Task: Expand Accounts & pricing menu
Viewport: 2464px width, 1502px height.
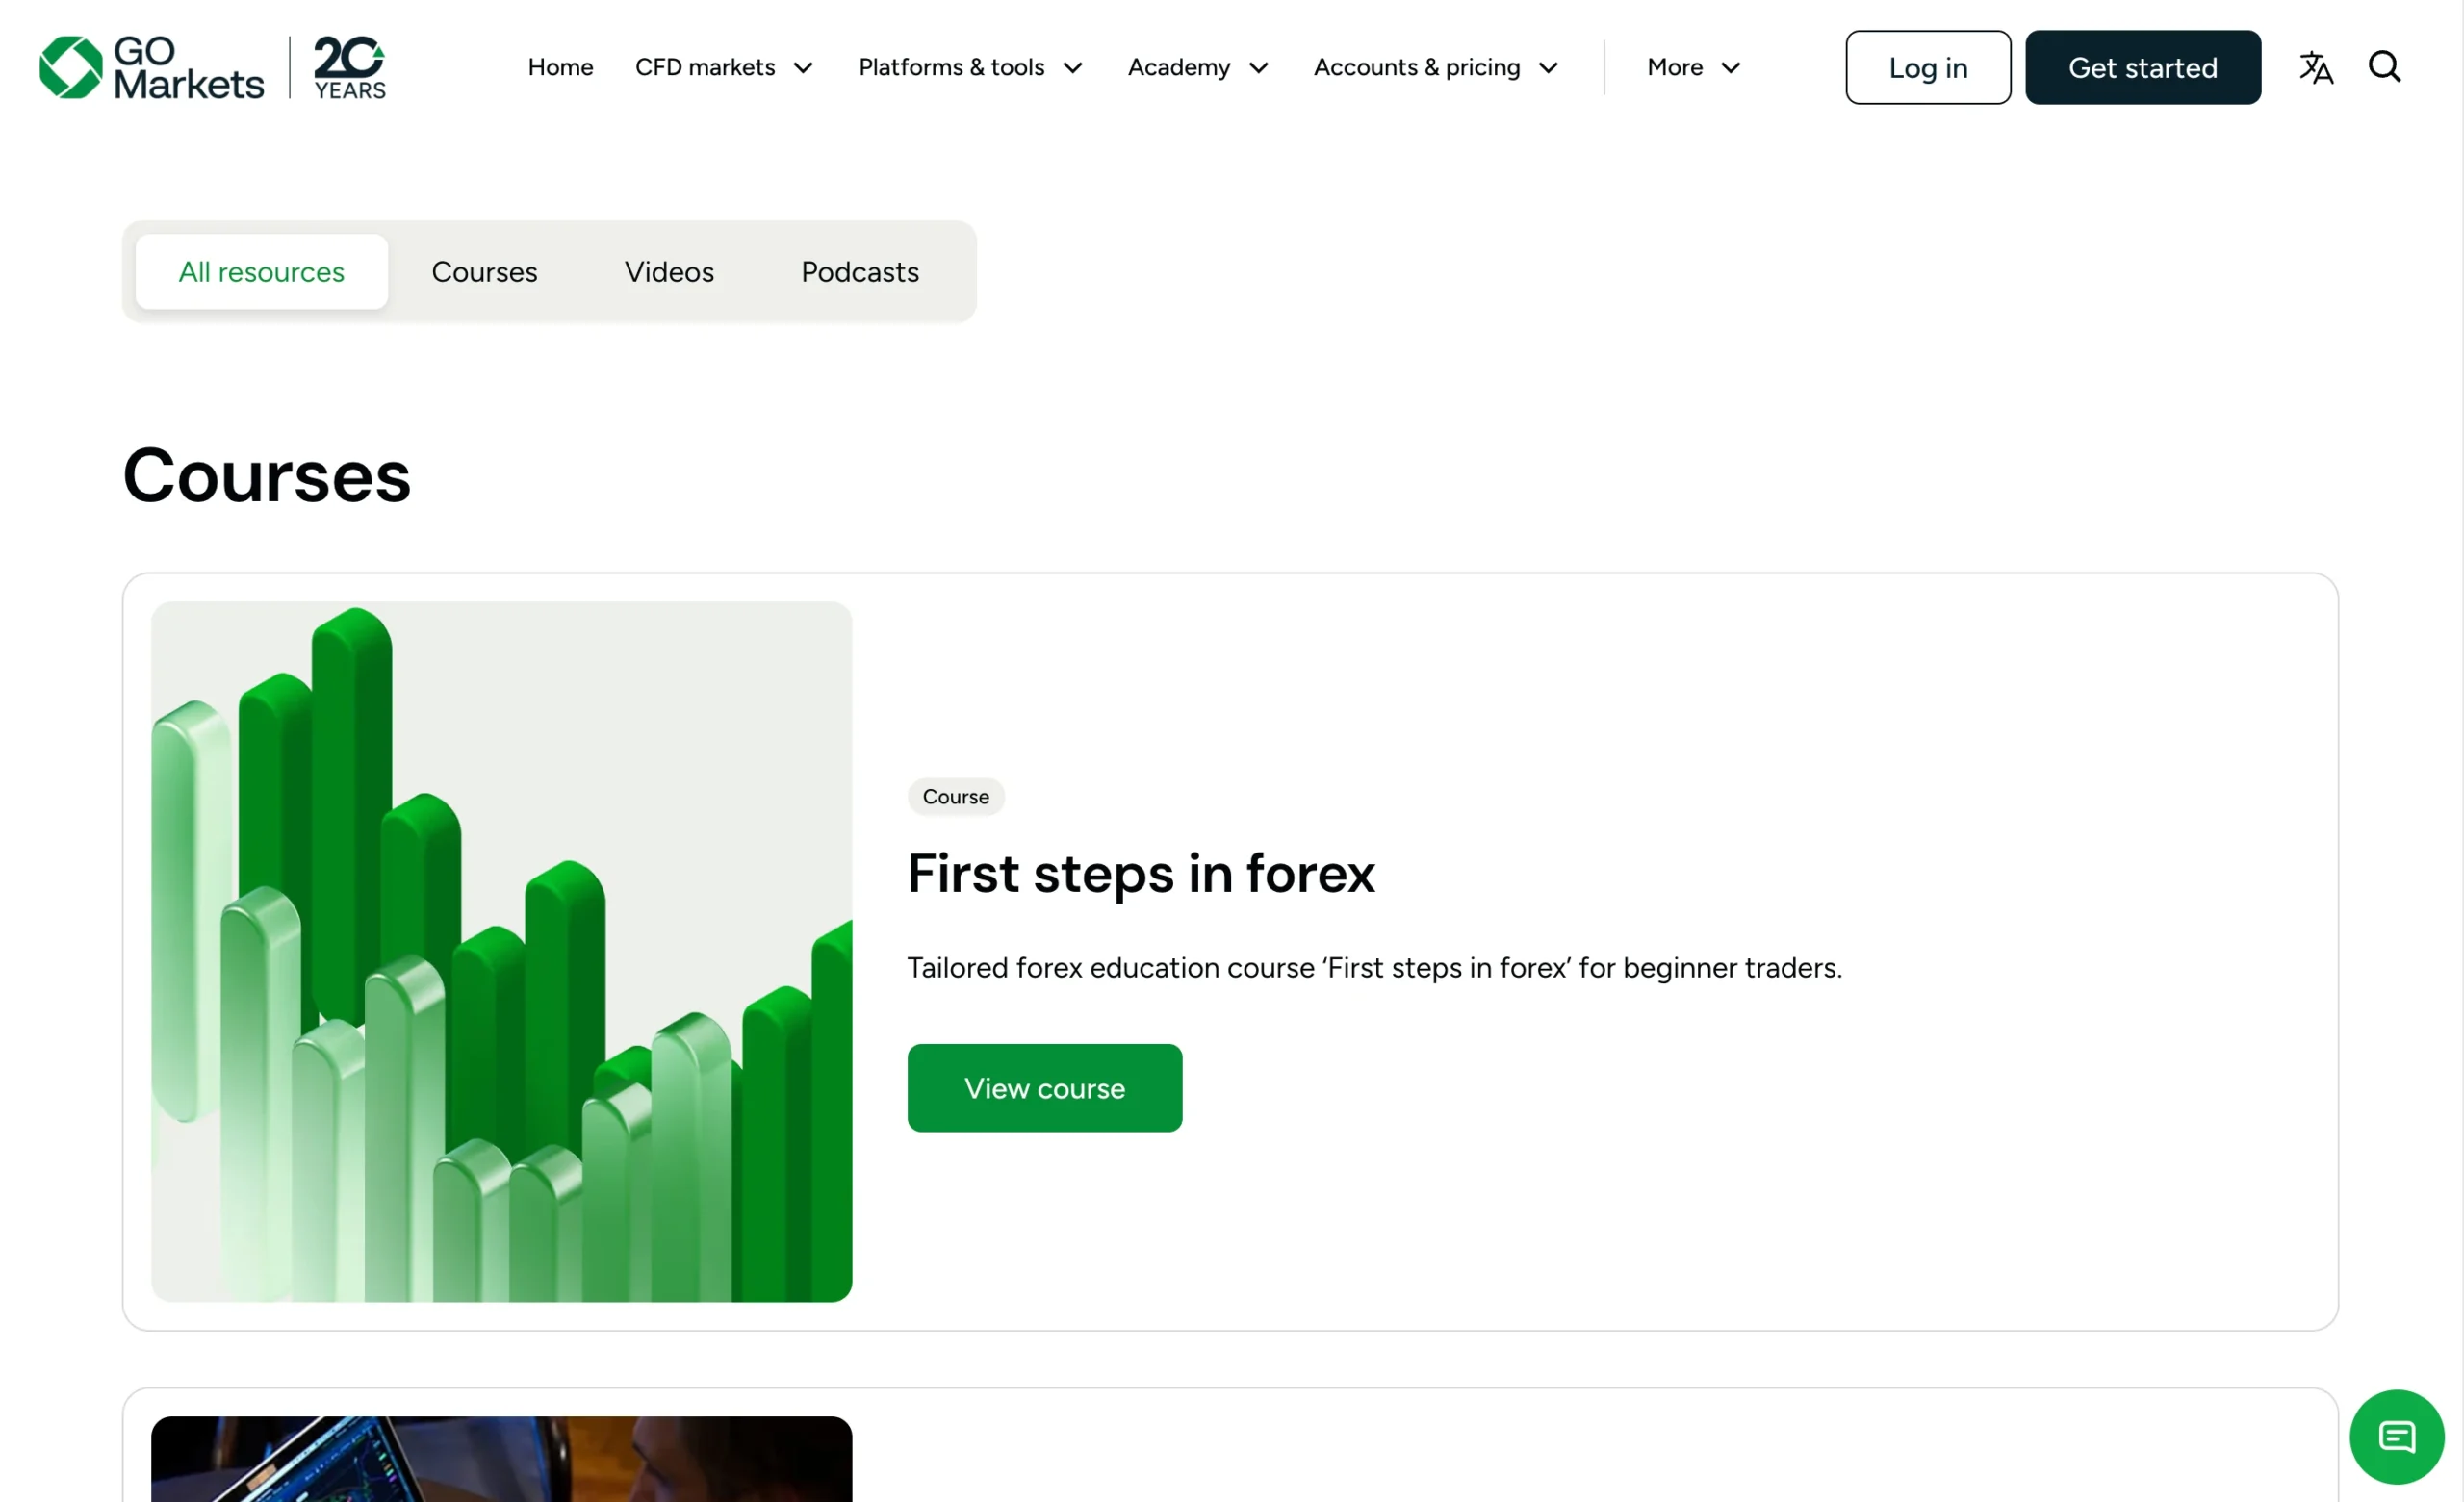Action: coord(1436,67)
